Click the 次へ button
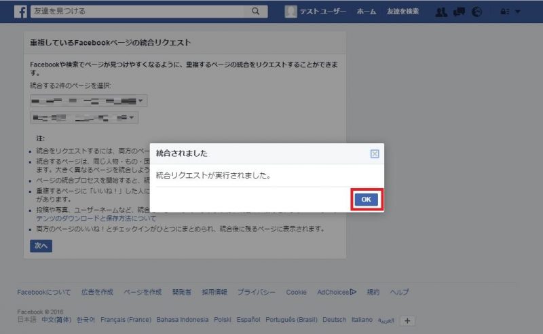 (x=41, y=246)
